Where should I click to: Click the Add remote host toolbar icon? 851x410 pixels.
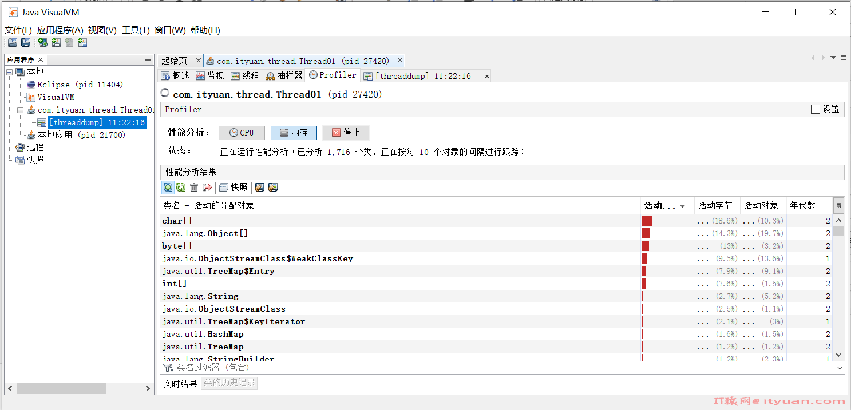tap(42, 43)
